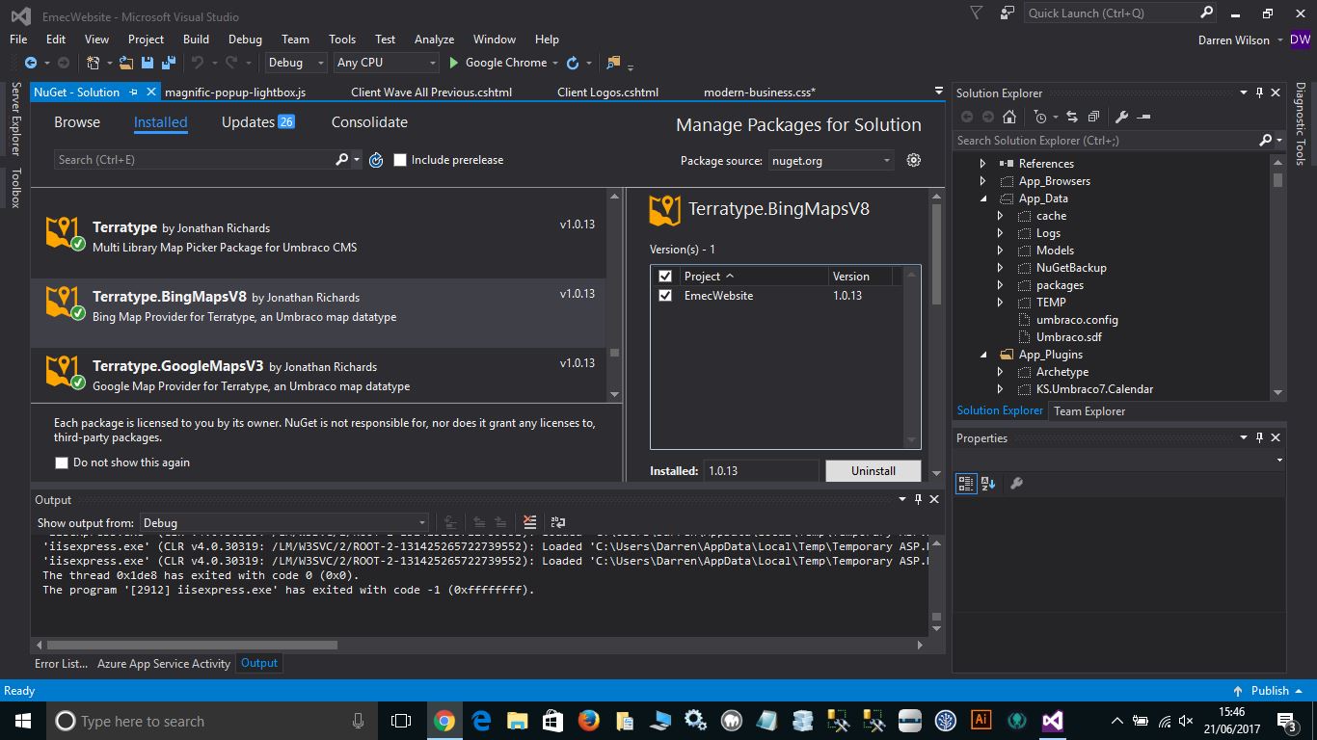1317x740 pixels.
Task: Refresh the NuGet package list
Action: (x=376, y=160)
